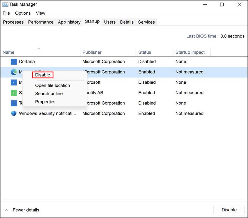This screenshot has height=218, width=248.
Task: Switch to the Processes tab
Action: point(13,22)
